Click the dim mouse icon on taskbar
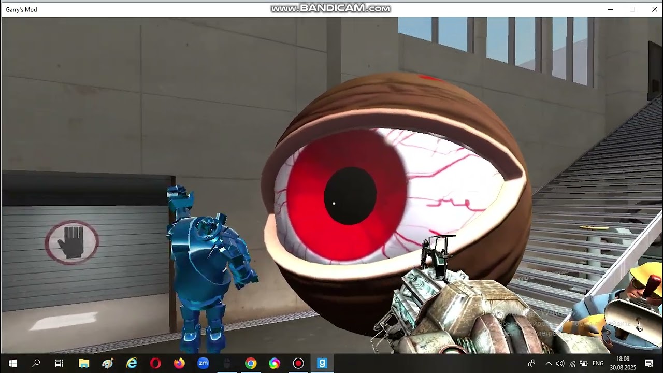 click(x=227, y=363)
